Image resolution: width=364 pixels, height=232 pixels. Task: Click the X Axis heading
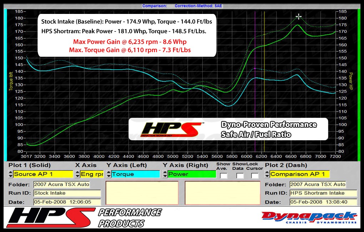tap(86, 165)
